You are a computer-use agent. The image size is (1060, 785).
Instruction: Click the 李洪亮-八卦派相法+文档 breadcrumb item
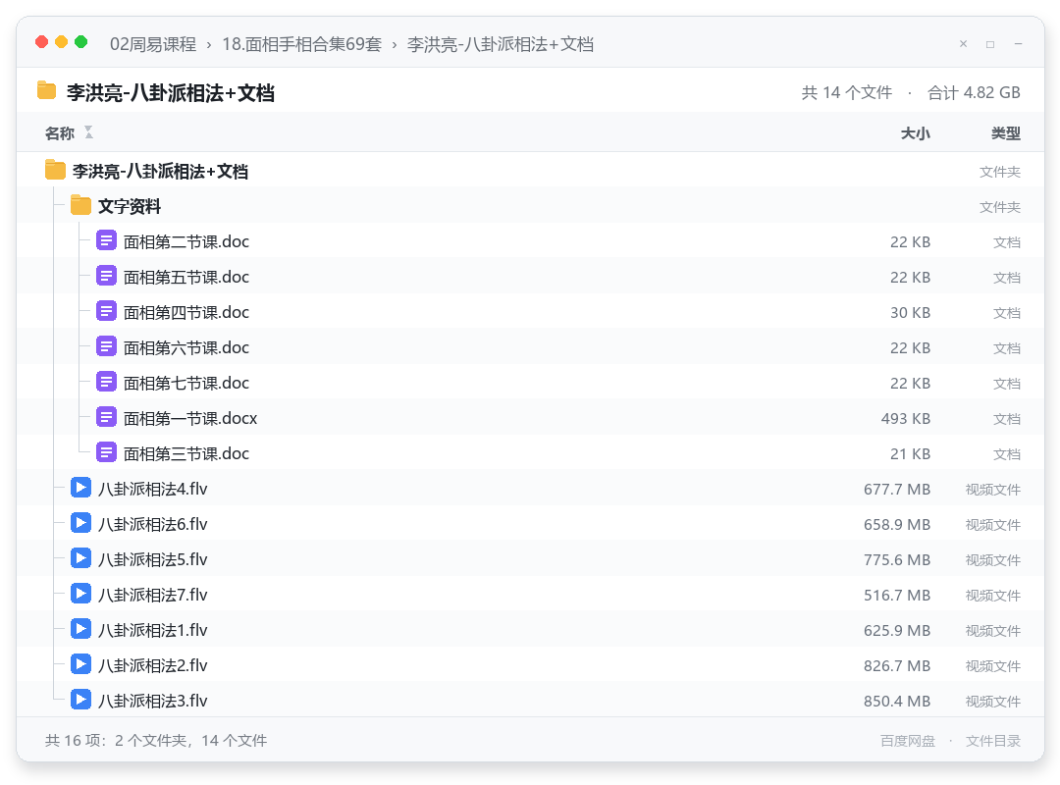(x=501, y=44)
